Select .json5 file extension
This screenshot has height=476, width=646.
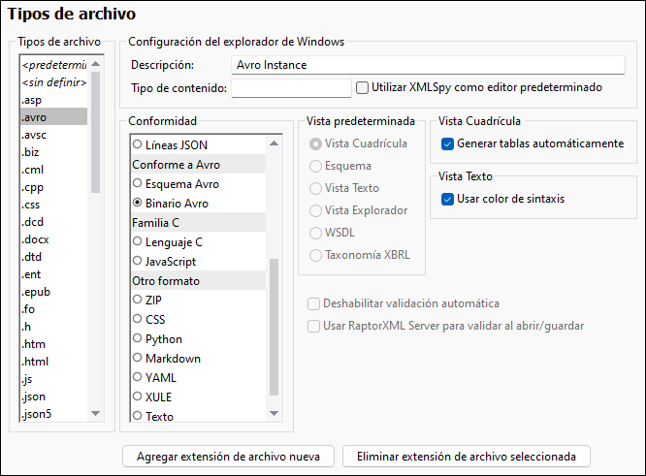(x=54, y=413)
